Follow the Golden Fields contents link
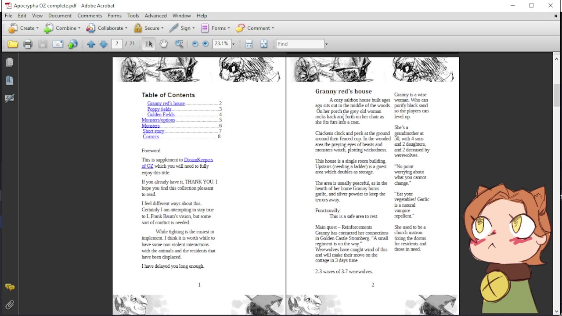562x316 pixels. (161, 115)
